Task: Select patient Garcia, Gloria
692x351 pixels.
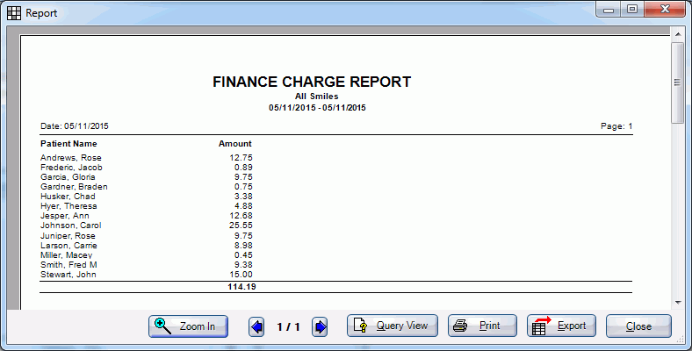Action: point(68,177)
